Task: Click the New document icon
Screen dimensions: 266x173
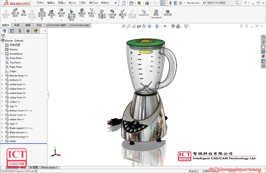Action: coord(124,3)
